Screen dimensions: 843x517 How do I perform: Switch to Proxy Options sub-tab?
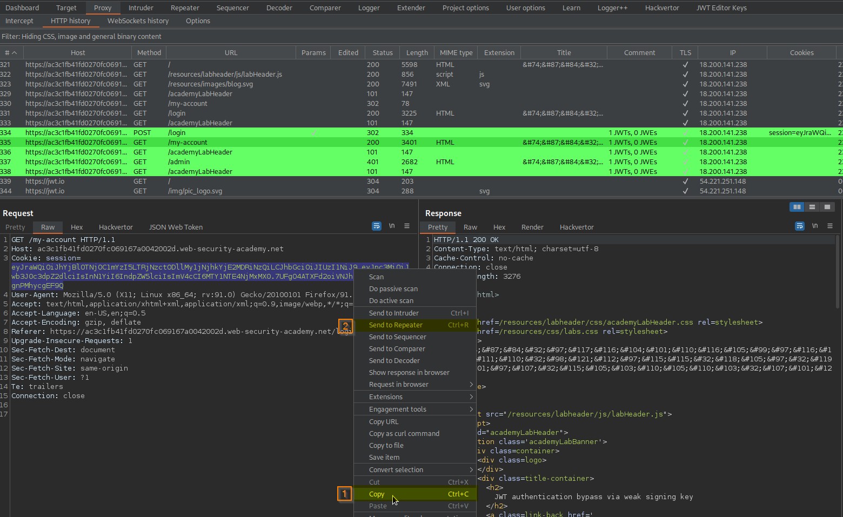(198, 21)
